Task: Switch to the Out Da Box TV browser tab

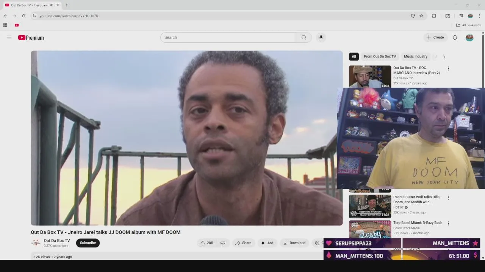Action: 29,5
